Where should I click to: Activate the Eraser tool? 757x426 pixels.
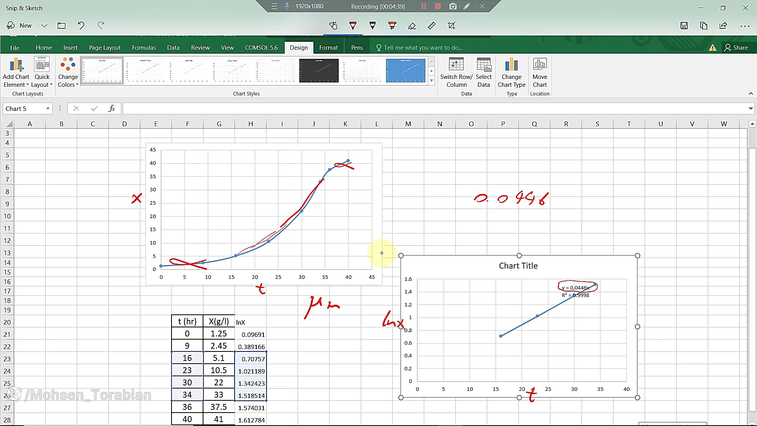click(412, 26)
